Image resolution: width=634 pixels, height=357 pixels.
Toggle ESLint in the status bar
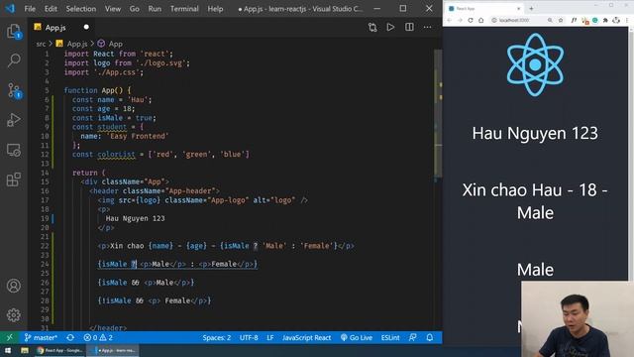[390, 337]
